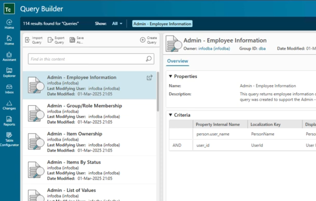
Task: Click the Localization Key column header
Action: [275, 124]
